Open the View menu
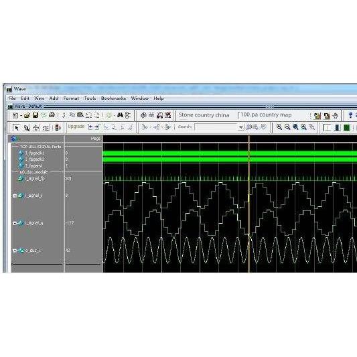Viewport: 357px width, 357px height. click(39, 98)
